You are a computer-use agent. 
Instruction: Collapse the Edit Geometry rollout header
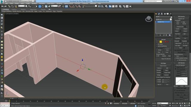pos(181,17)
